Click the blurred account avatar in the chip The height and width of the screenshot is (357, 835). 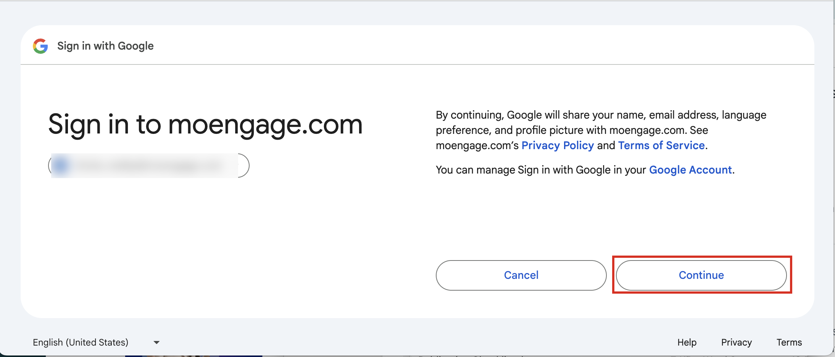[61, 166]
